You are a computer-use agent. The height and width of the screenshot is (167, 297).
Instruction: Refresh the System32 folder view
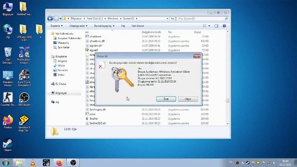click(x=172, y=19)
